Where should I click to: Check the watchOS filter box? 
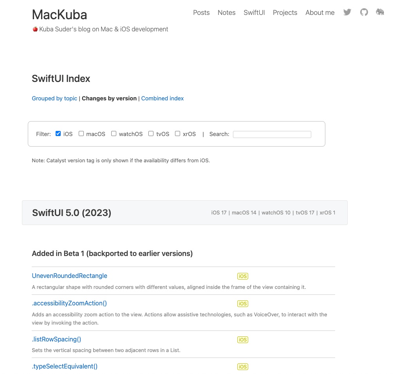(114, 133)
